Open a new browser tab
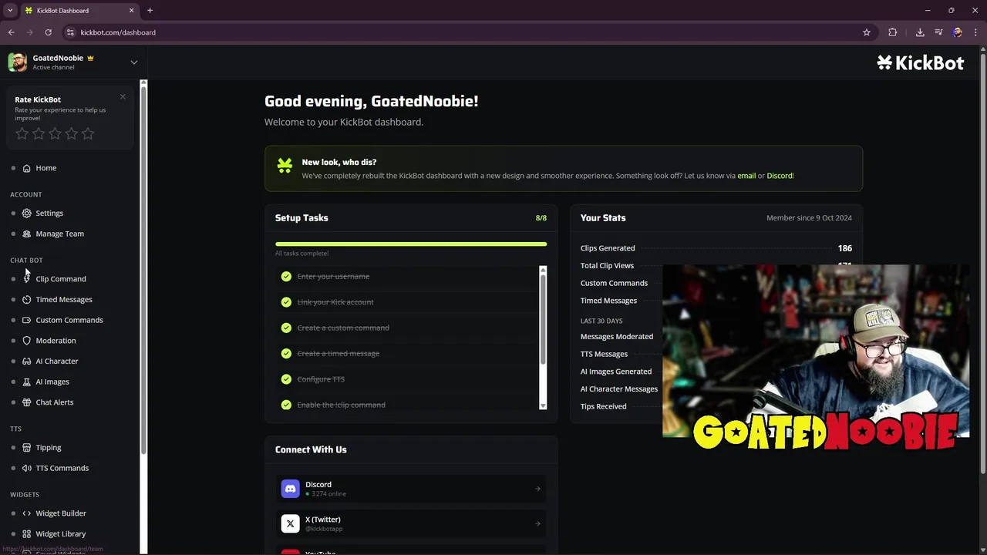987x555 pixels. tap(150, 10)
